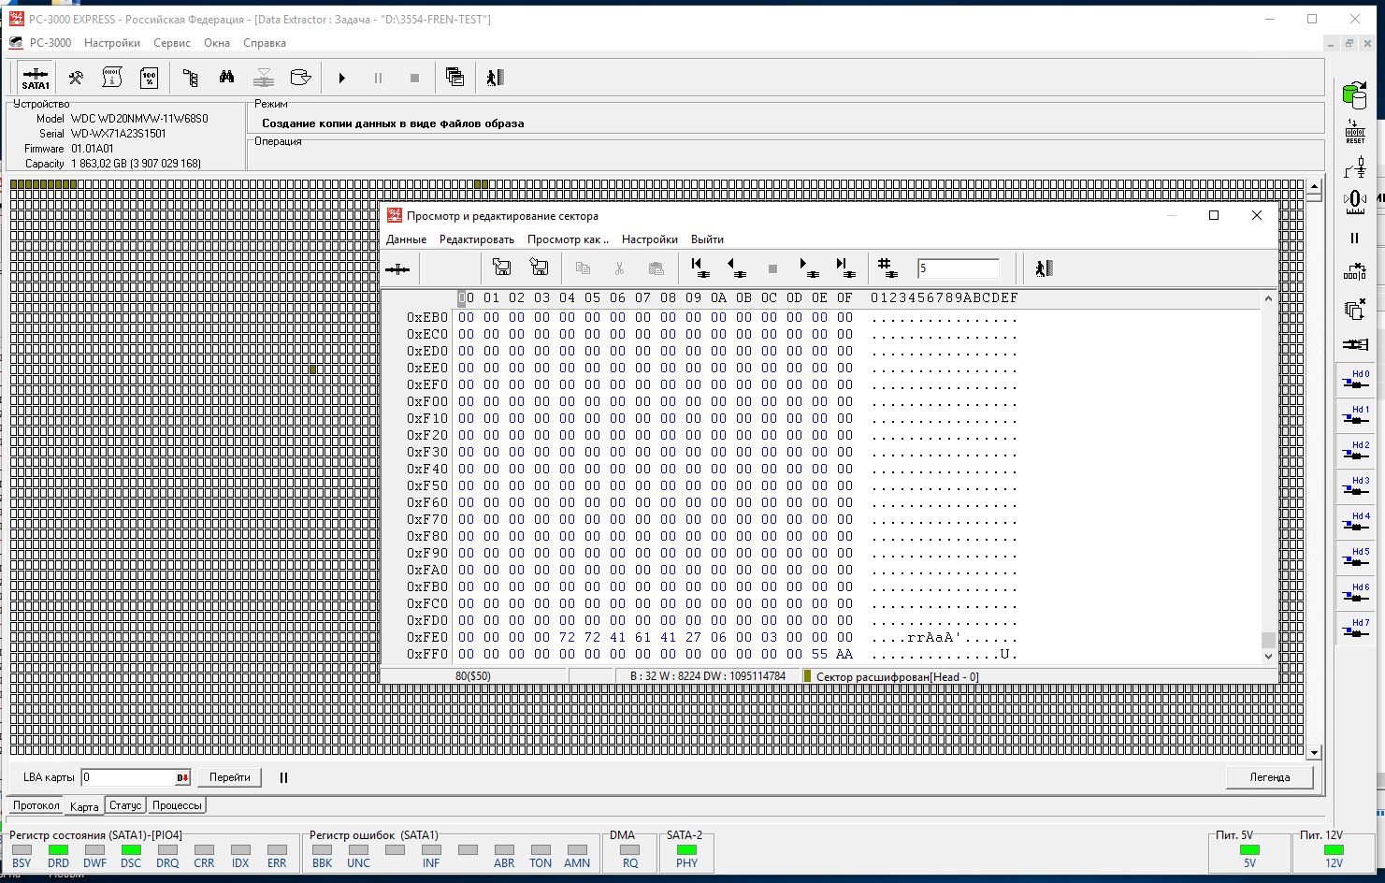Image resolution: width=1385 pixels, height=883 pixels.
Task: Switch to the Процессы tab
Action: tap(177, 805)
